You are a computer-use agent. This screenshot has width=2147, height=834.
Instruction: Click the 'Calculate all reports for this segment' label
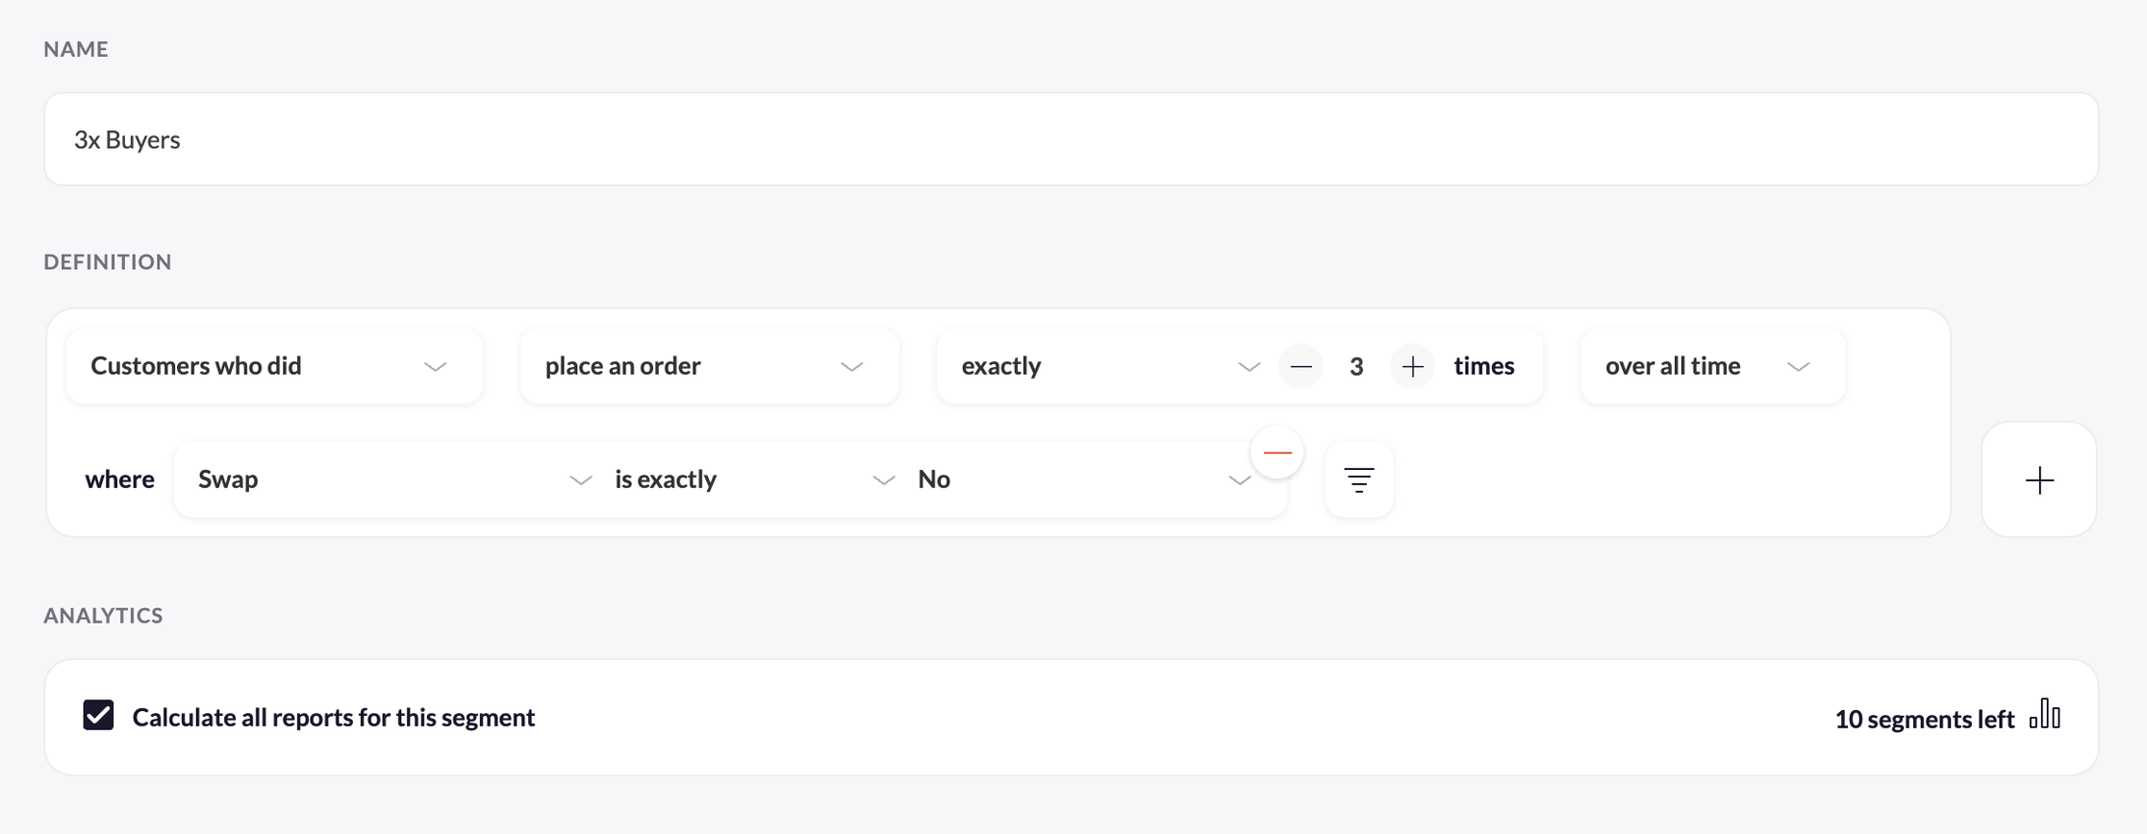click(x=333, y=718)
